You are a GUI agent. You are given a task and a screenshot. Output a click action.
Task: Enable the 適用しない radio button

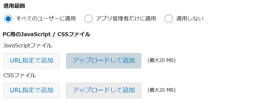(169, 19)
